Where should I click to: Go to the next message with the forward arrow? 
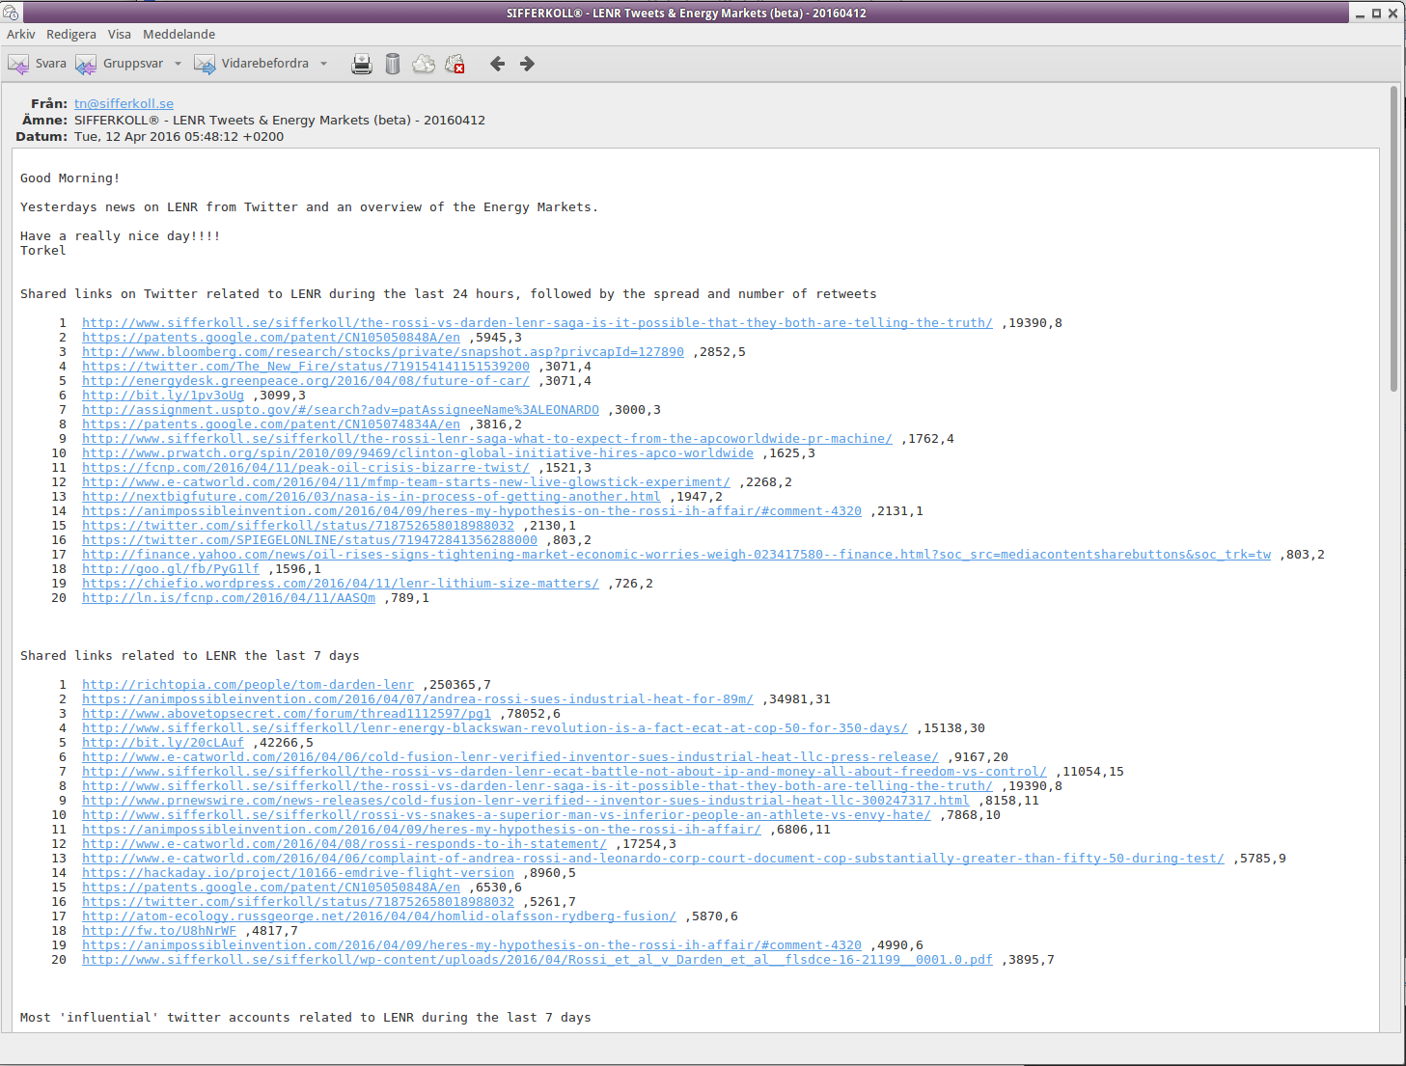527,64
